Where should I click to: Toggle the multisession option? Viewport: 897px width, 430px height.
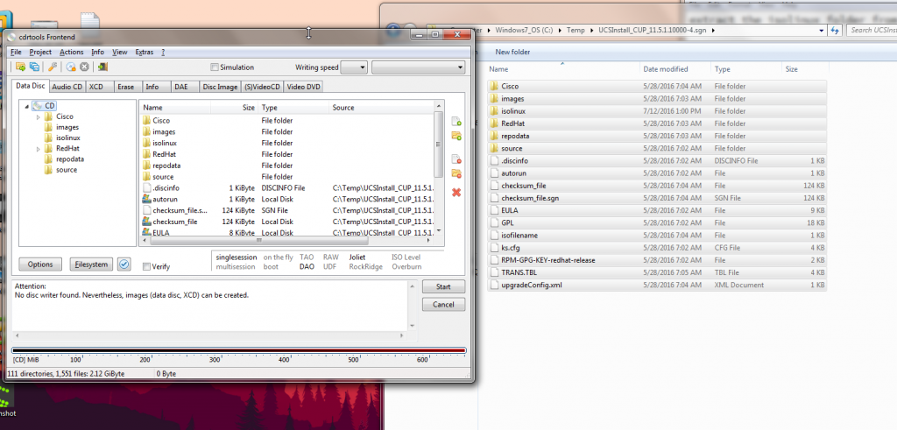click(x=235, y=266)
